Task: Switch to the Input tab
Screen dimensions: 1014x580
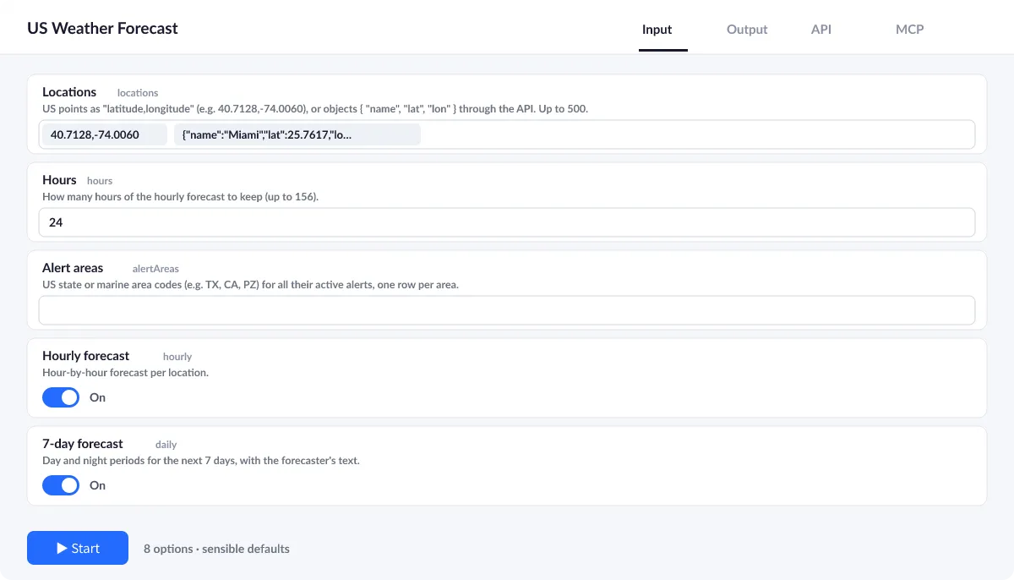Action: tap(657, 29)
